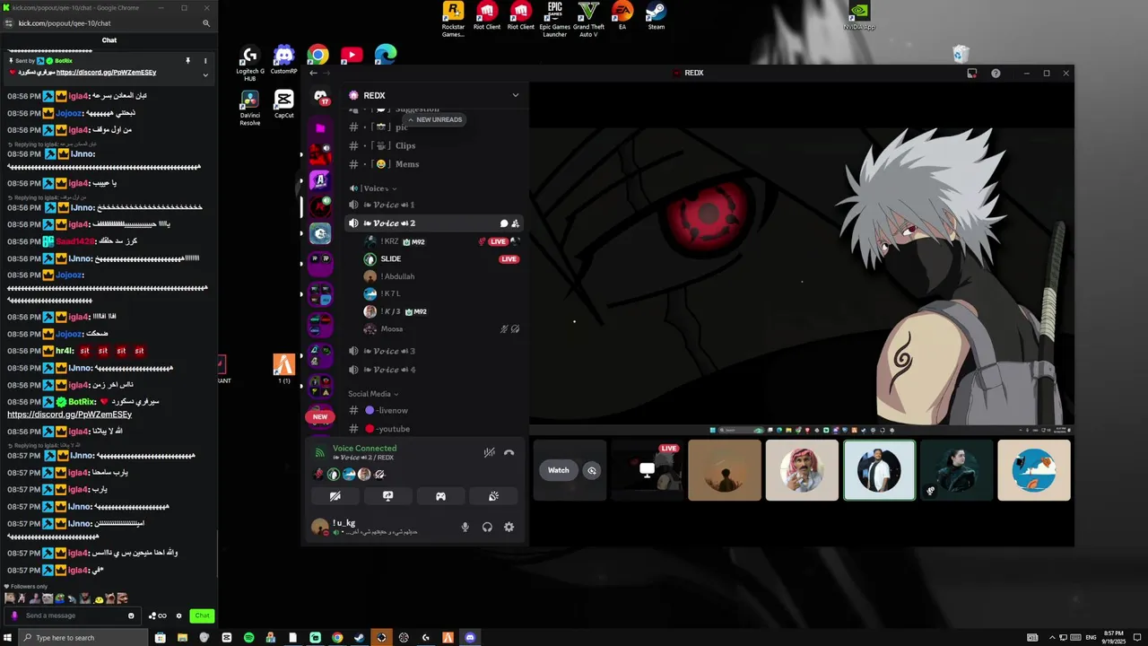Viewport: 1148px width, 646px height.
Task: Click the Watch stream button
Action: (x=559, y=470)
